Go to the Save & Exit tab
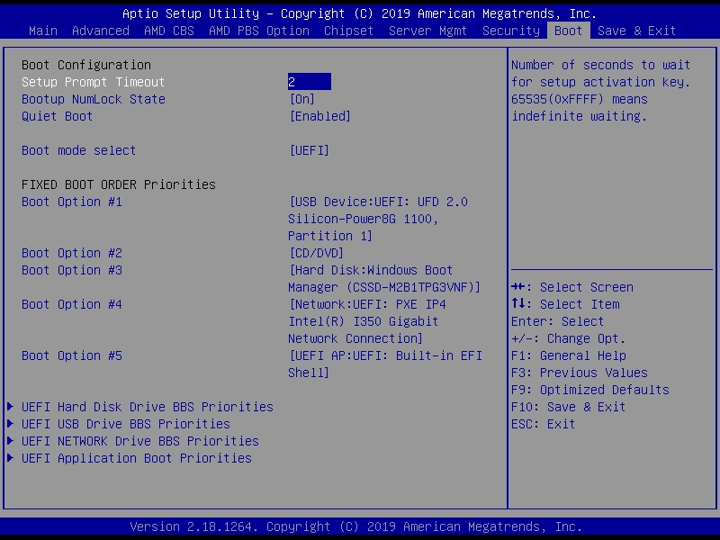Screen dimensions: 720x540 636,31
